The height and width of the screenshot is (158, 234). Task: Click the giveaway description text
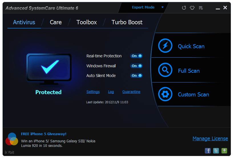(x=58, y=143)
